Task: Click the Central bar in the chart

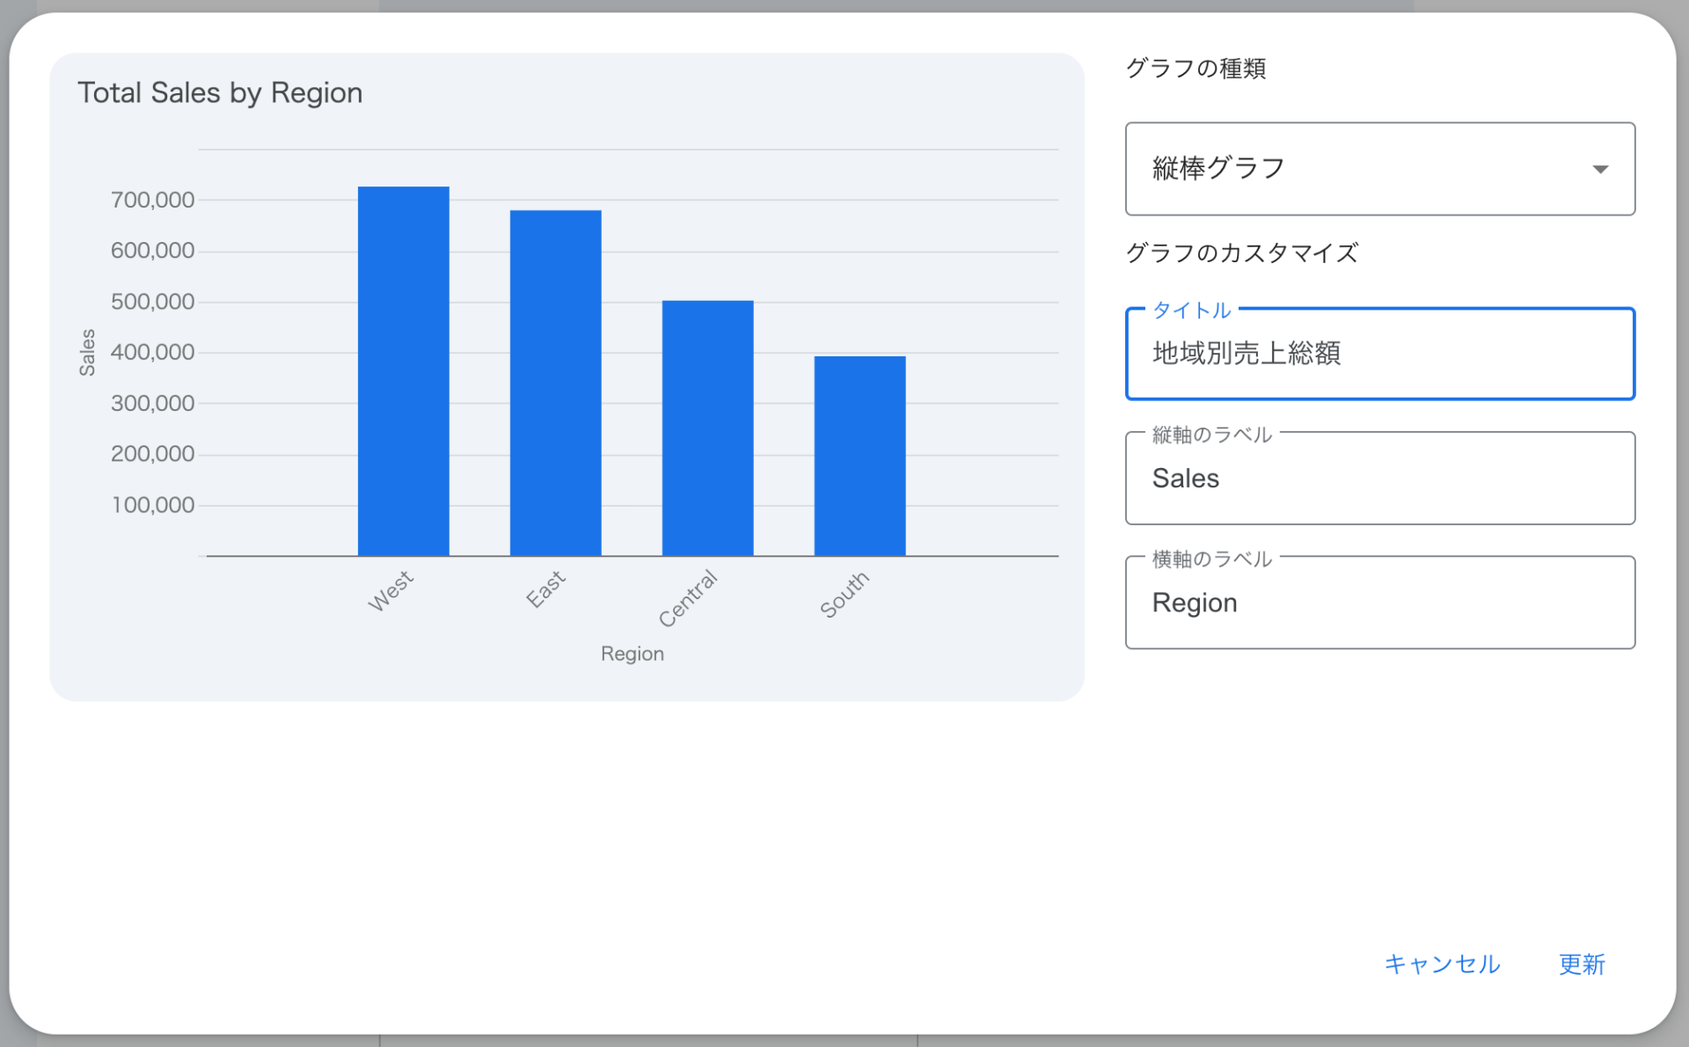Action: point(707,428)
